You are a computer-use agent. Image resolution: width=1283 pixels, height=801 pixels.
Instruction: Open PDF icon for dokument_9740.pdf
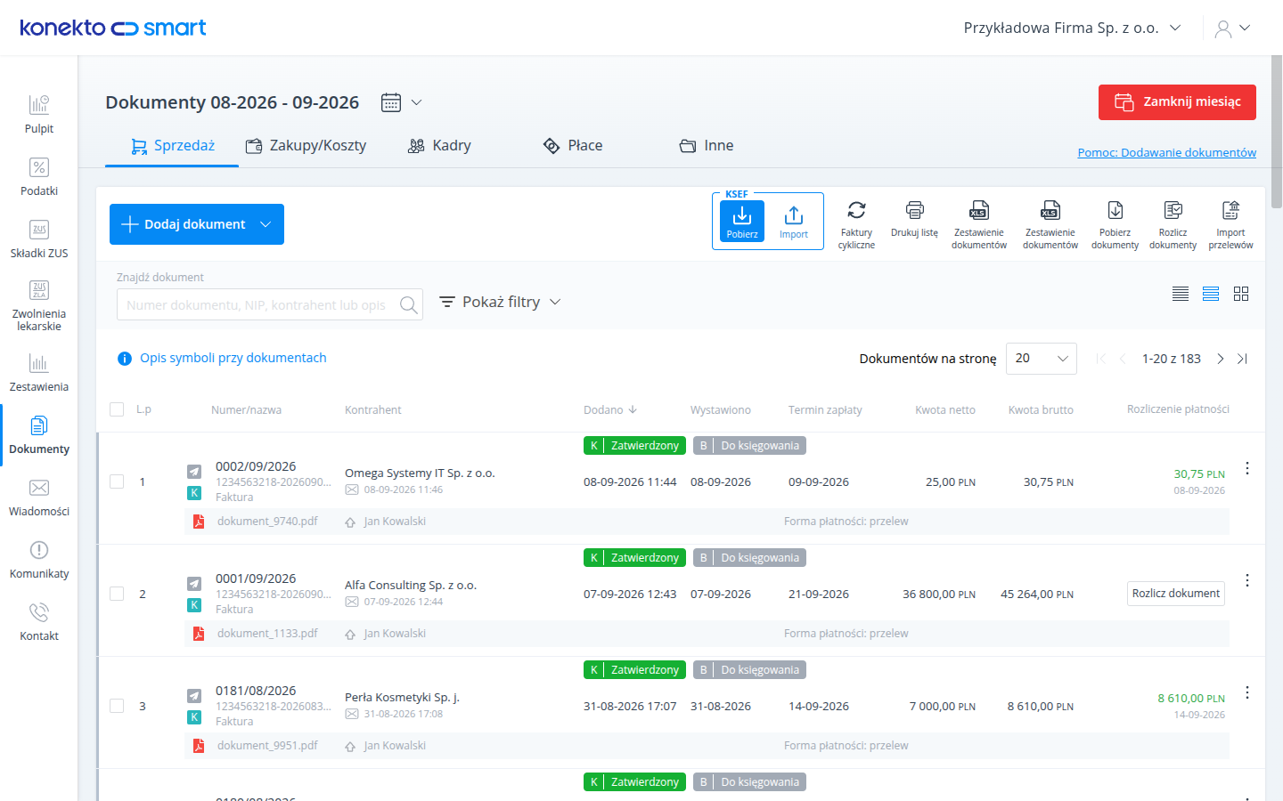pos(199,522)
